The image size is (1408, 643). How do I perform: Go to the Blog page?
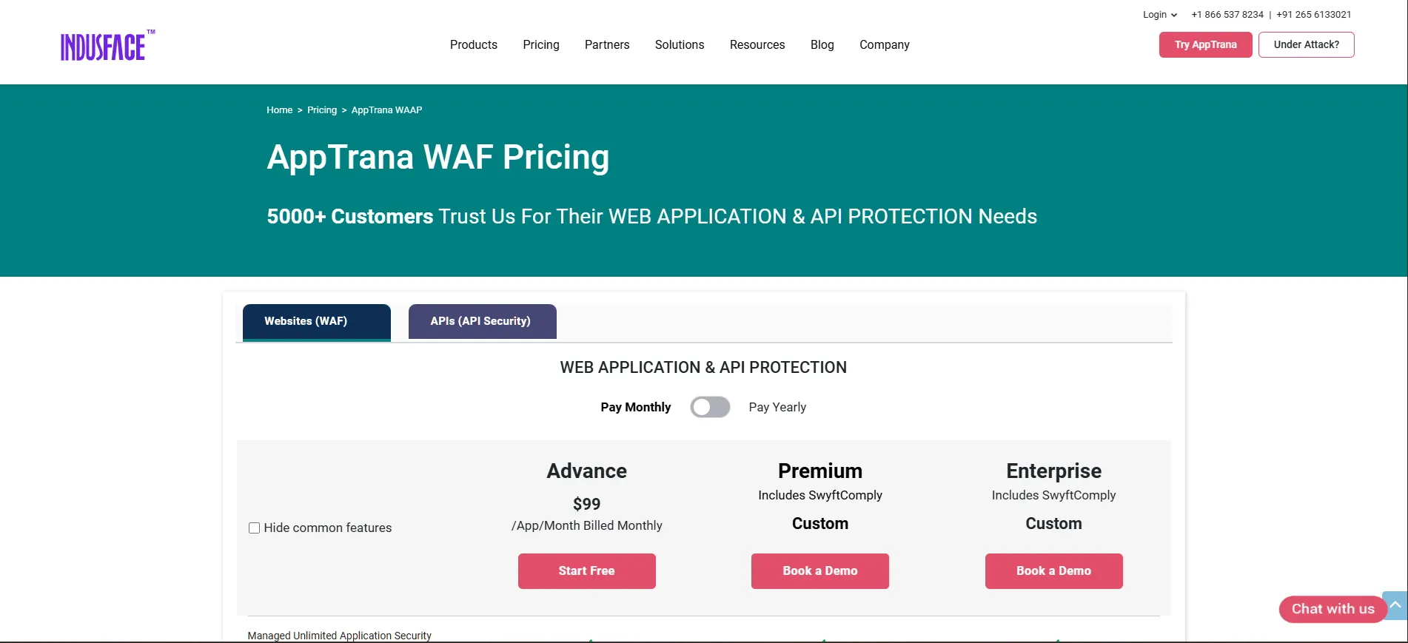click(x=822, y=44)
